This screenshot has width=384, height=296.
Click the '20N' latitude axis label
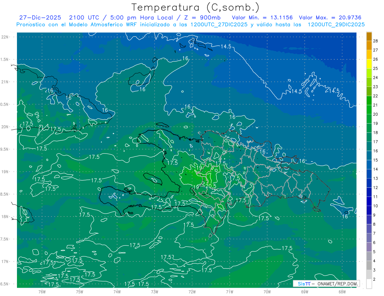5,127
